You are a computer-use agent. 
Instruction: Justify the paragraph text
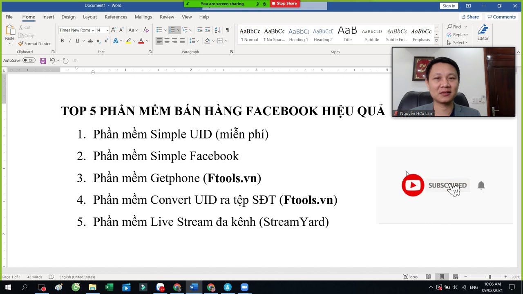point(182,41)
